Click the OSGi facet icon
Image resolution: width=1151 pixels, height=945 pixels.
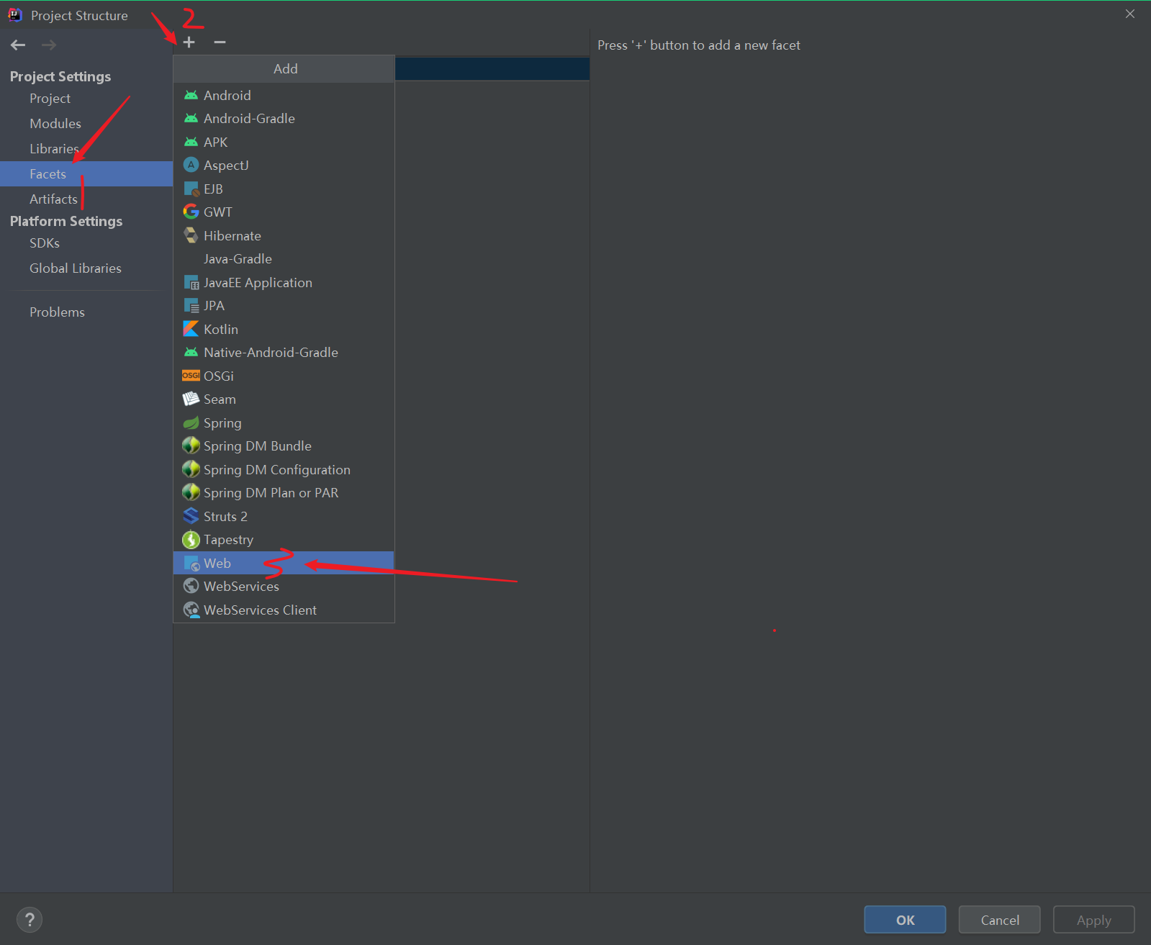point(191,376)
